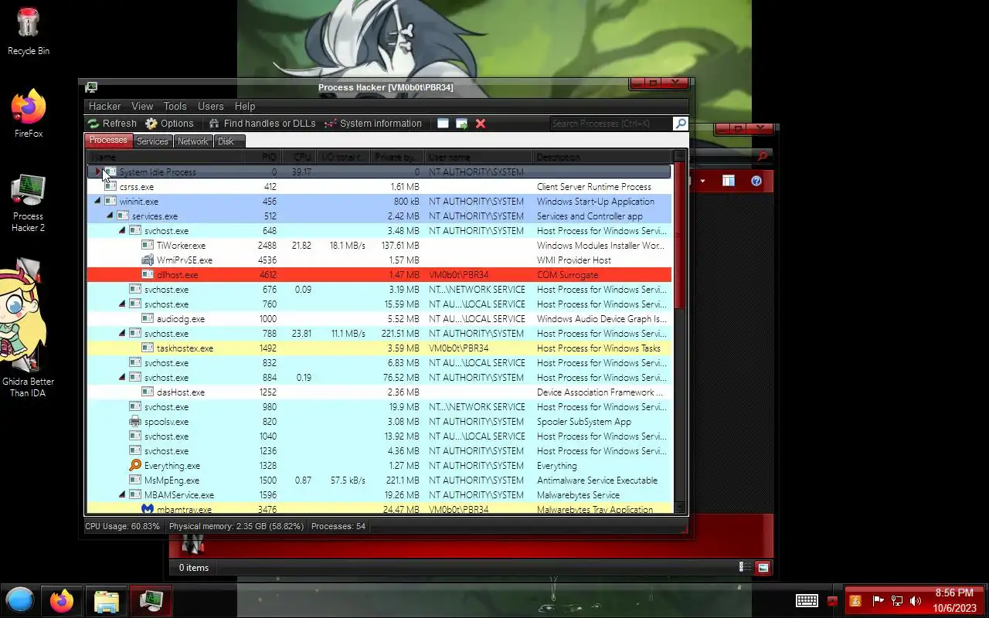This screenshot has height=618, width=989.
Task: Click the mbamtray.exe Malwarebytes icon
Action: coord(148,509)
